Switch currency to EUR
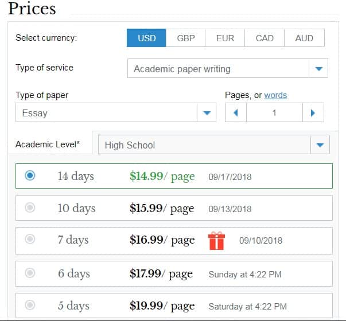Viewport: 346px width, 321px height. point(225,38)
